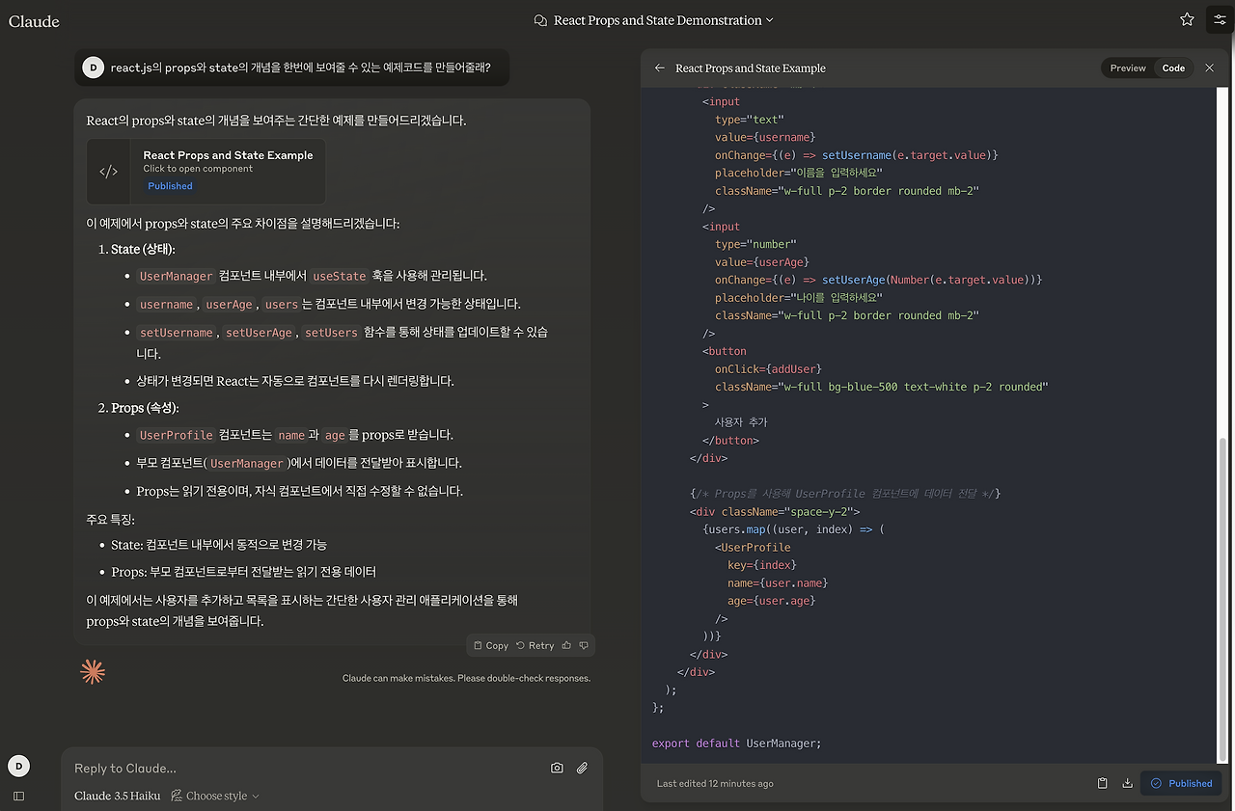Give the response a thumbs up

tap(566, 645)
